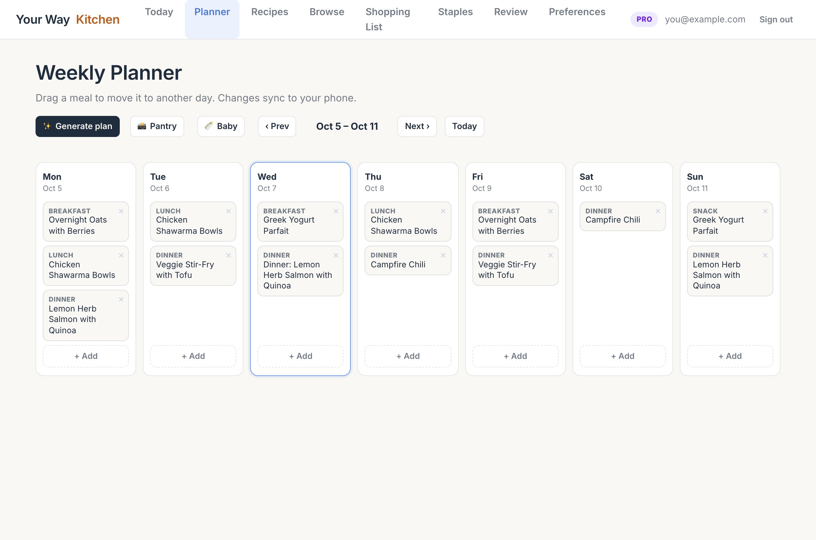The height and width of the screenshot is (540, 816).
Task: Go to the previous week
Action: pos(277,126)
